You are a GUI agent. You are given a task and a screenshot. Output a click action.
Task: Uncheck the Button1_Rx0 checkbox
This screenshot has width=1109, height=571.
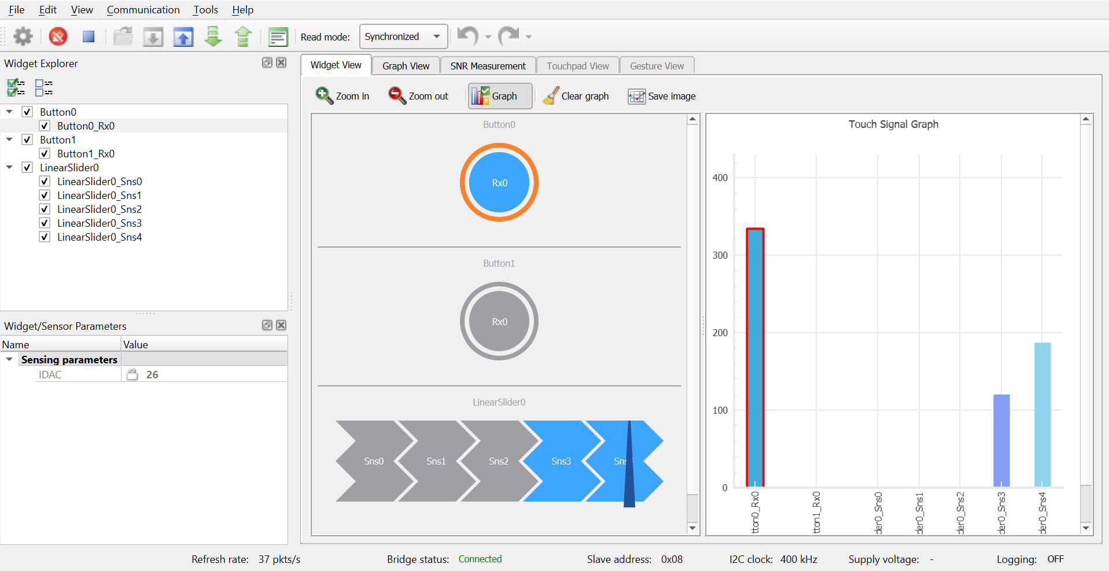(x=45, y=153)
